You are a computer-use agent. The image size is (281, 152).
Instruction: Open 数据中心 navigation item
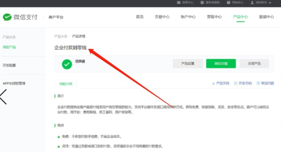coord(266,17)
